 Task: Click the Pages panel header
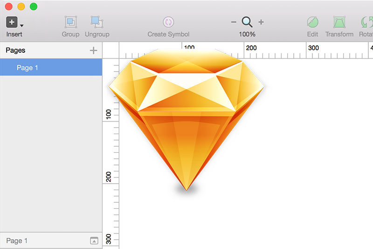click(x=15, y=50)
